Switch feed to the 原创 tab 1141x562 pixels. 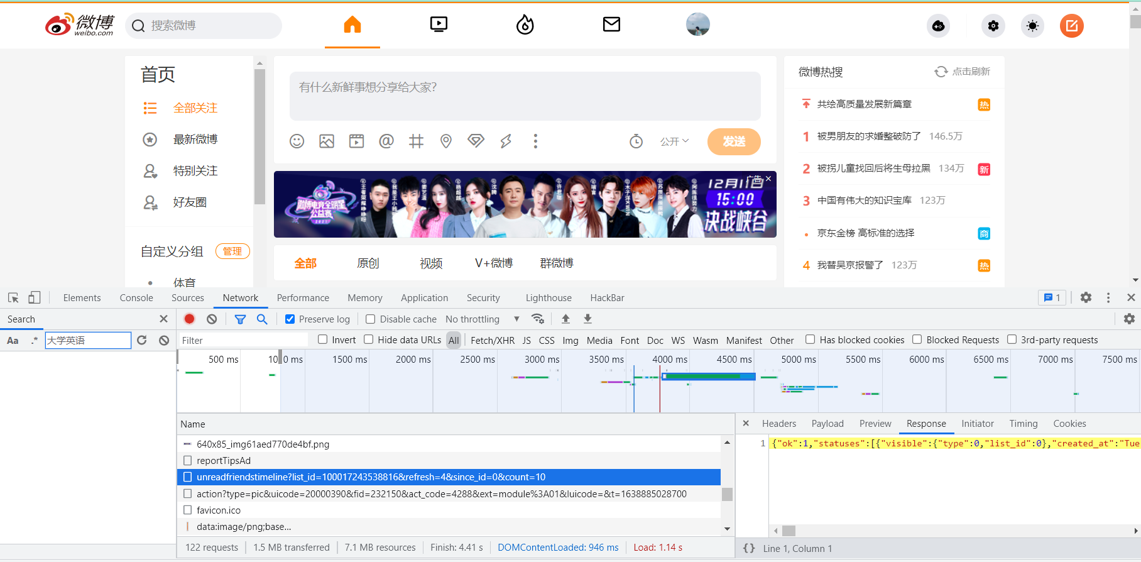368,263
